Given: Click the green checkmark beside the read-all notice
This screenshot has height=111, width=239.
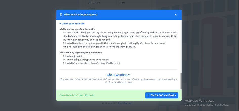Looking at the screenshot, I should 60,95.
